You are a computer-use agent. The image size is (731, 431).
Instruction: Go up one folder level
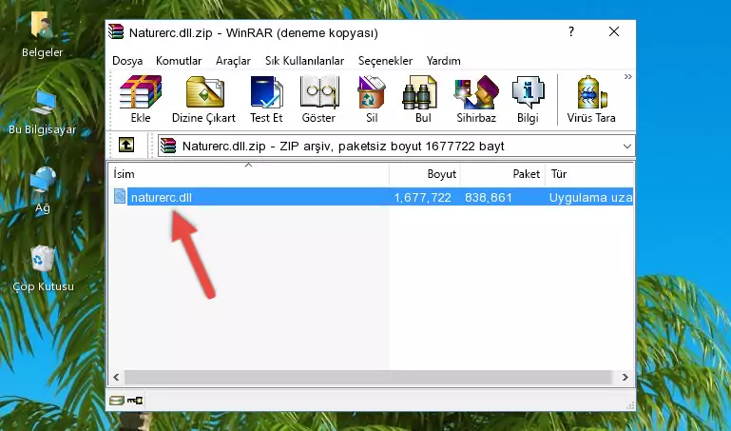pos(126,145)
